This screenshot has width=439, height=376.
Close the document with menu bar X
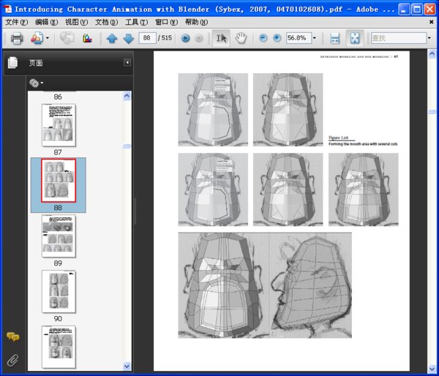point(432,22)
